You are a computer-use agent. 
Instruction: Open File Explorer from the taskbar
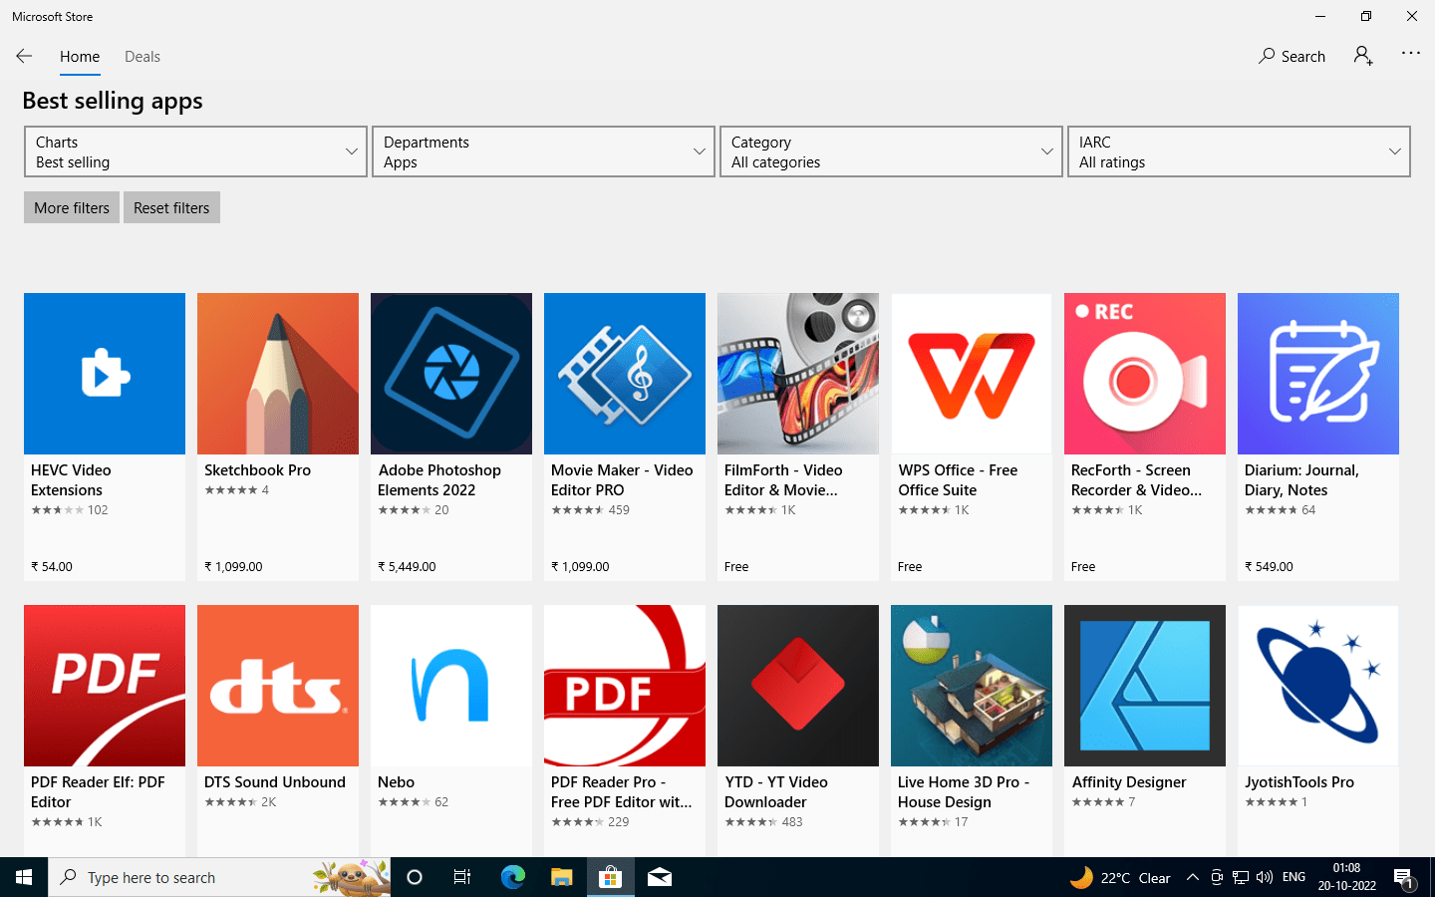point(562,877)
